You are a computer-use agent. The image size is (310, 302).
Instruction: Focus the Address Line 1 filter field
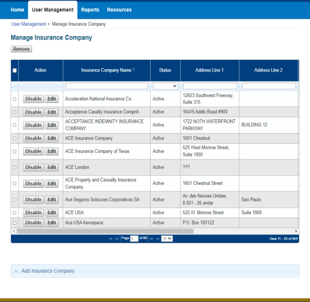210,86
